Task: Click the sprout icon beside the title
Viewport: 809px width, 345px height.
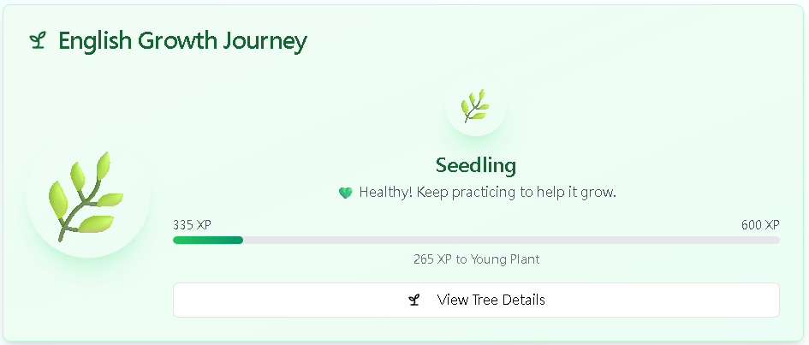Action: [37, 40]
